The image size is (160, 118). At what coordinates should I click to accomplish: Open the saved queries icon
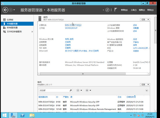point(87,90)
